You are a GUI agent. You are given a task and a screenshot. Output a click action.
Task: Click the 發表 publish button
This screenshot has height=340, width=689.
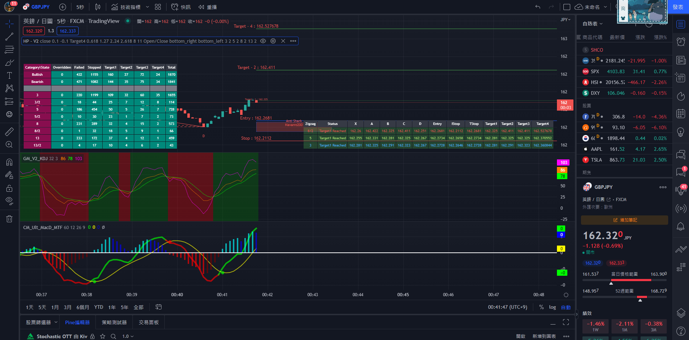[678, 7]
